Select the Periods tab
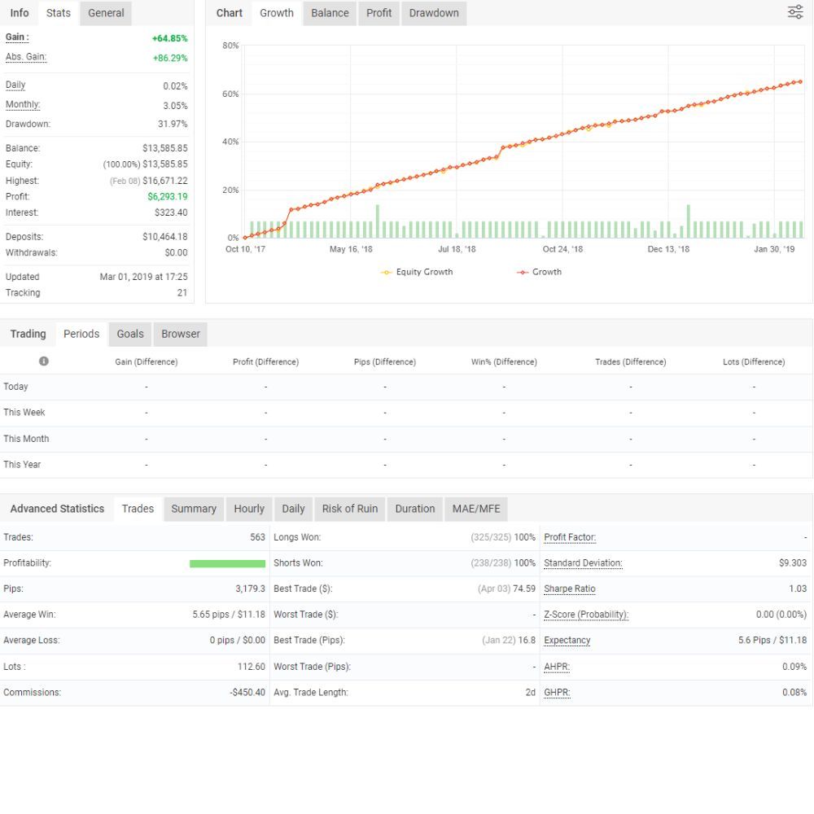 [81, 334]
